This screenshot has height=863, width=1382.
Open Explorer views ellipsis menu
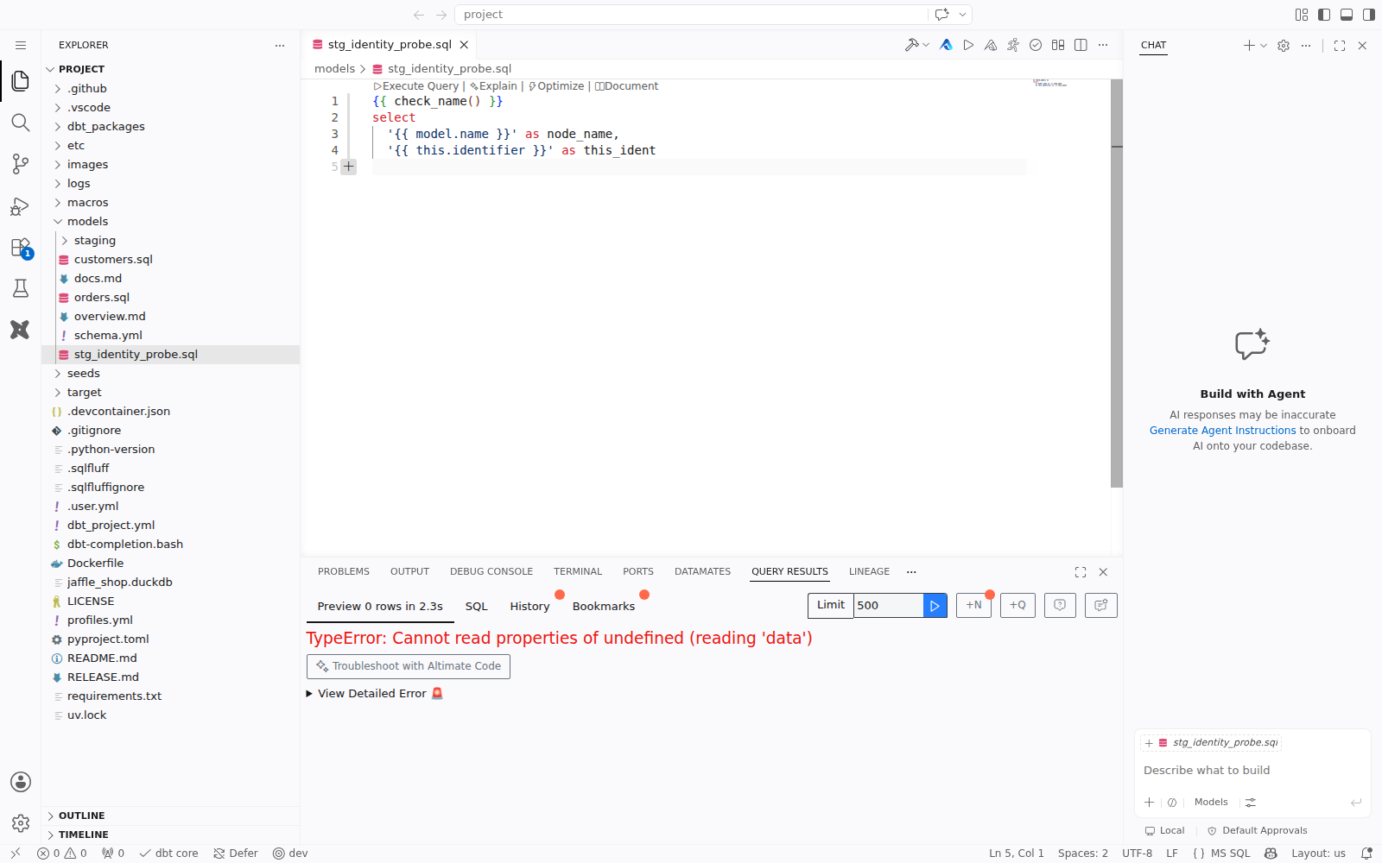(280, 45)
